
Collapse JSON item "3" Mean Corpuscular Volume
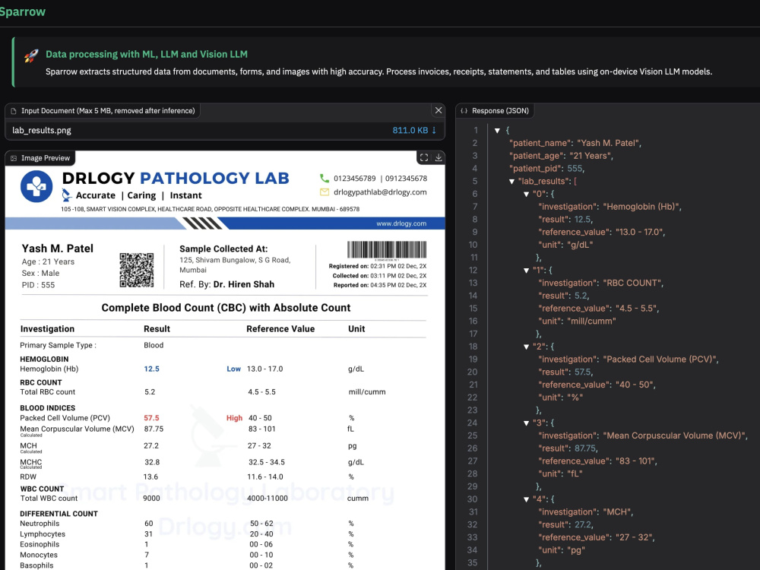coord(527,423)
